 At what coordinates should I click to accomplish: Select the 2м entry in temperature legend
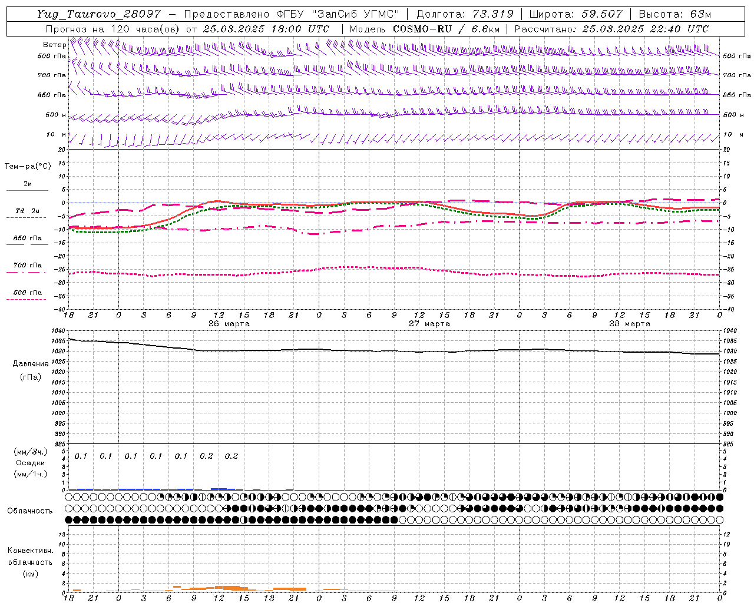pos(28,184)
